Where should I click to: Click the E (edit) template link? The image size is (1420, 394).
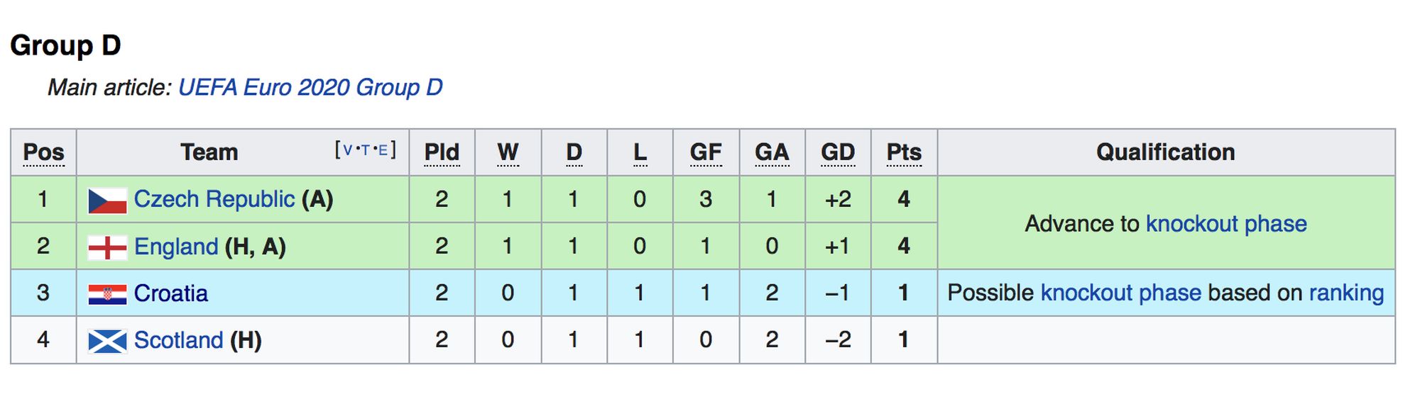click(x=383, y=150)
